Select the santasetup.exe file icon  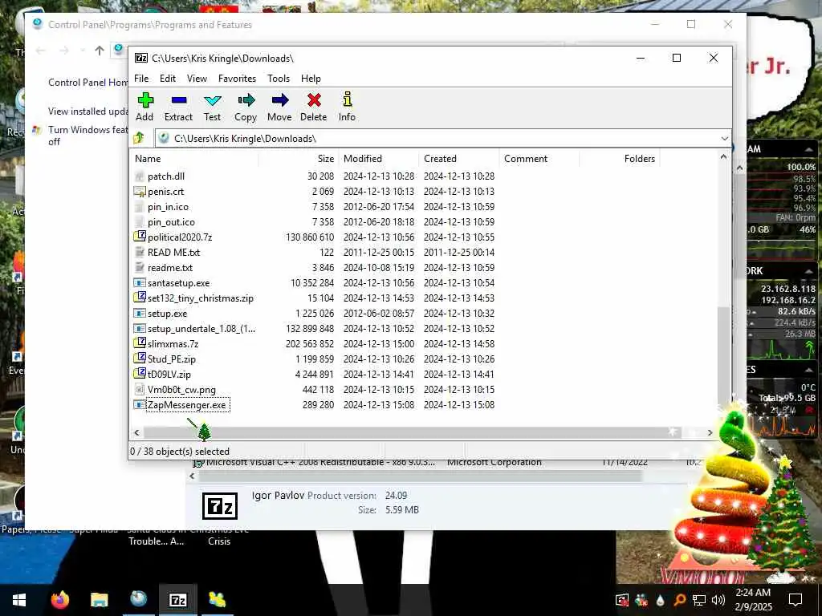click(140, 283)
